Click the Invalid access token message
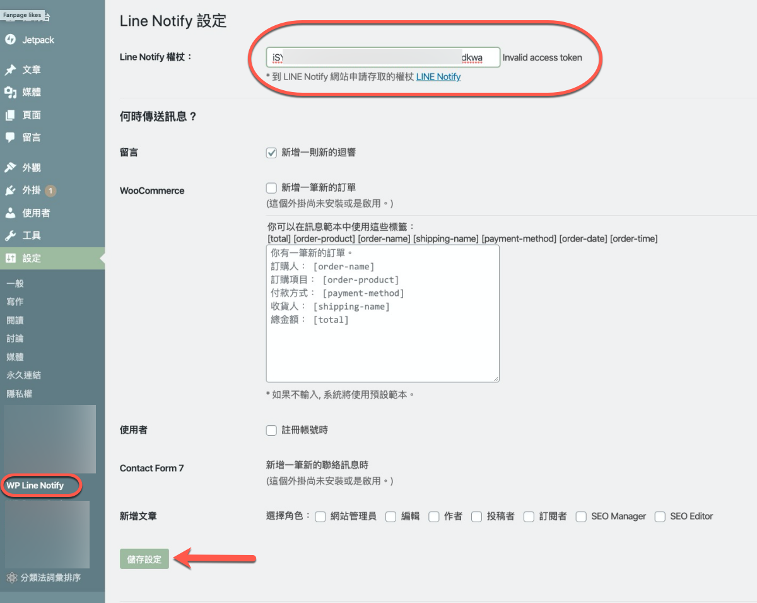The image size is (757, 603). 543,57
